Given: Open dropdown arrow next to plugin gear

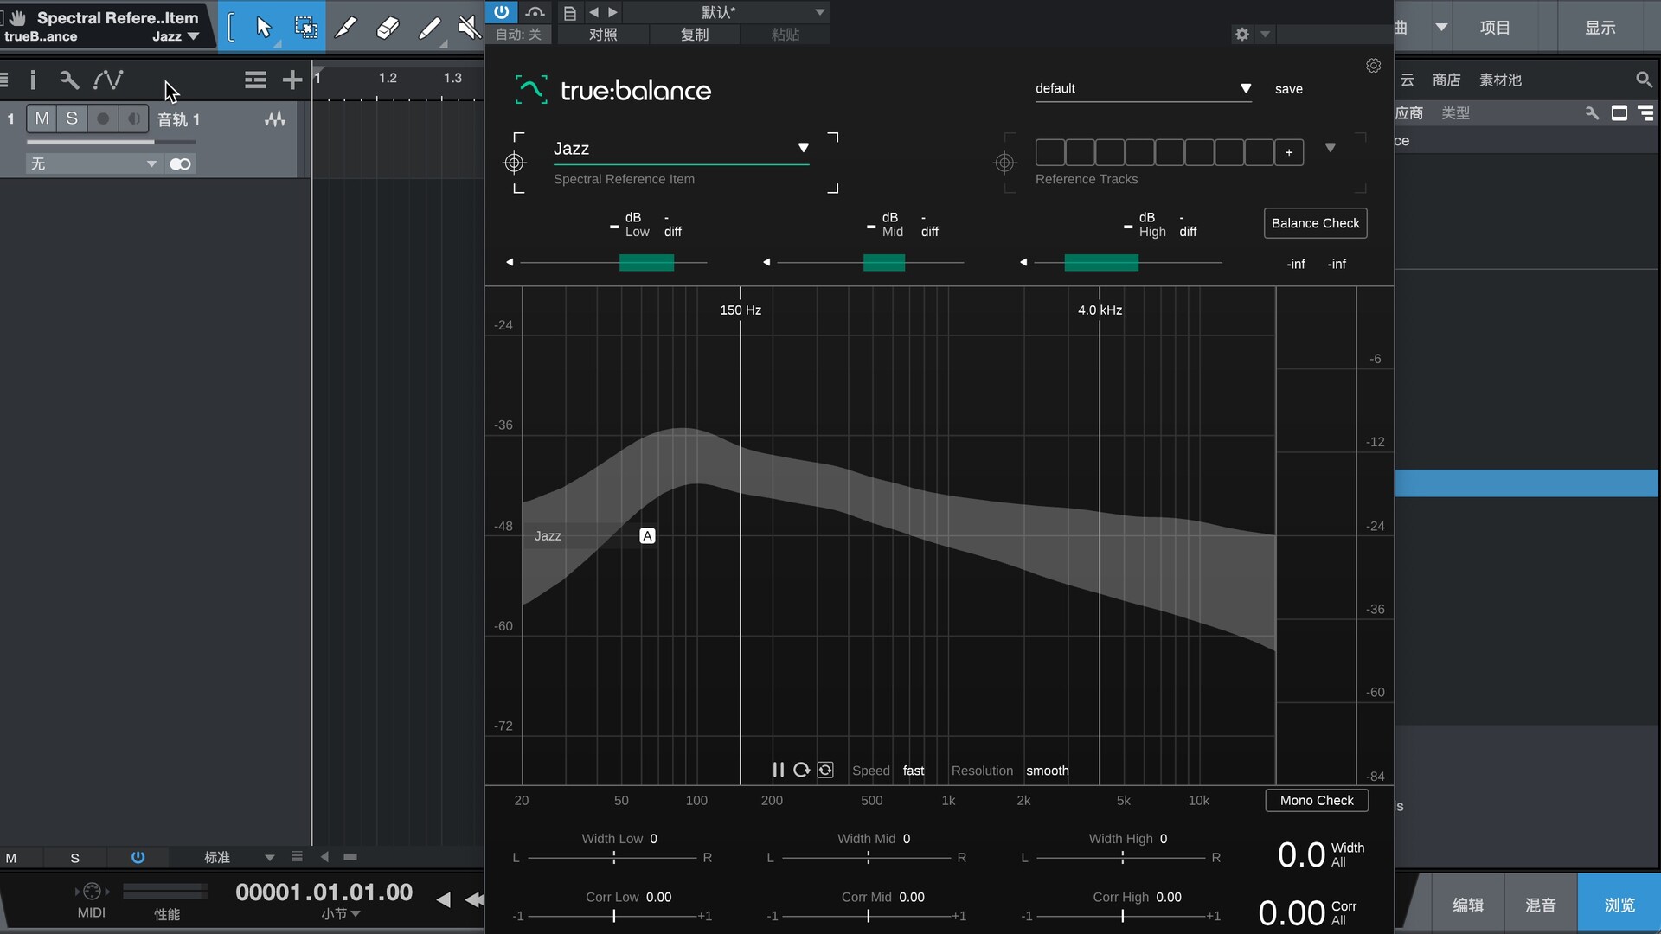Looking at the screenshot, I should (x=1265, y=35).
